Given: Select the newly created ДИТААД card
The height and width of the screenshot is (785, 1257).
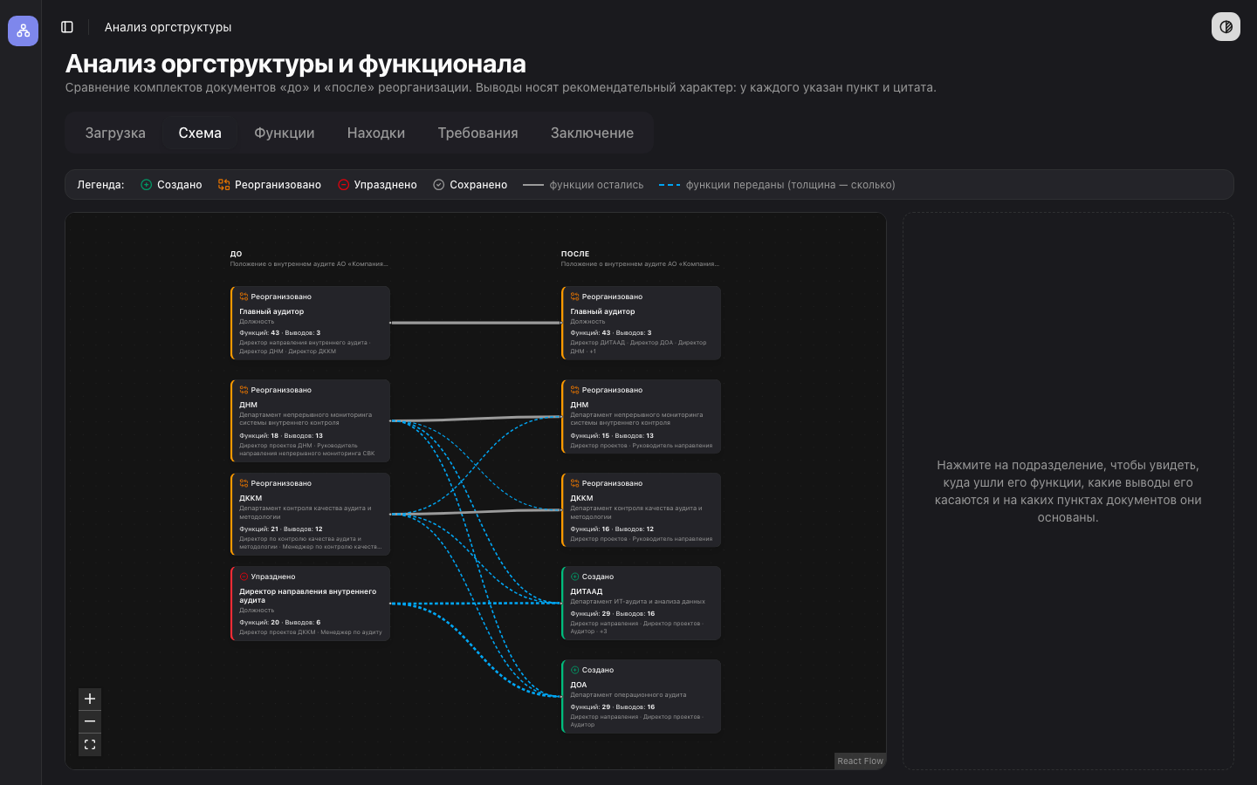Looking at the screenshot, I should [641, 603].
